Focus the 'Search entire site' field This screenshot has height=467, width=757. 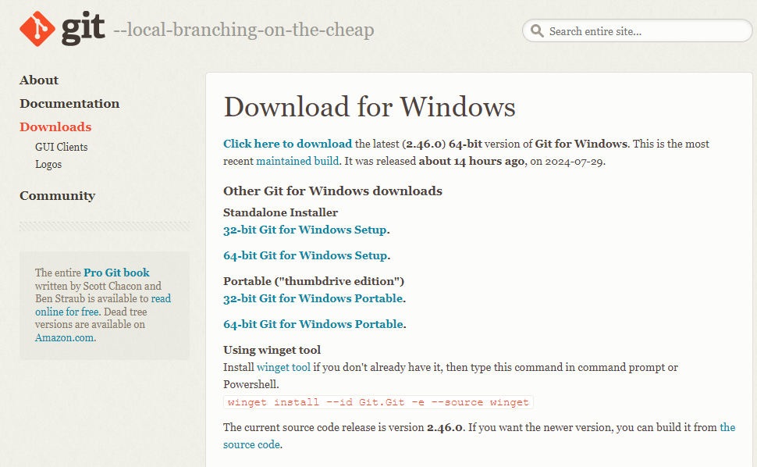coord(644,31)
